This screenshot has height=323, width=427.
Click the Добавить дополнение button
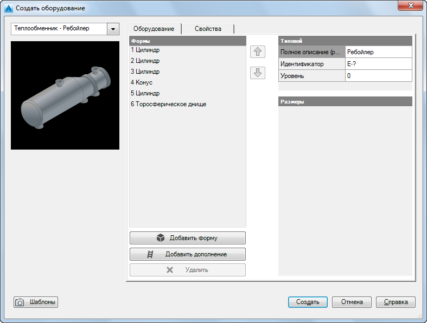coord(188,254)
